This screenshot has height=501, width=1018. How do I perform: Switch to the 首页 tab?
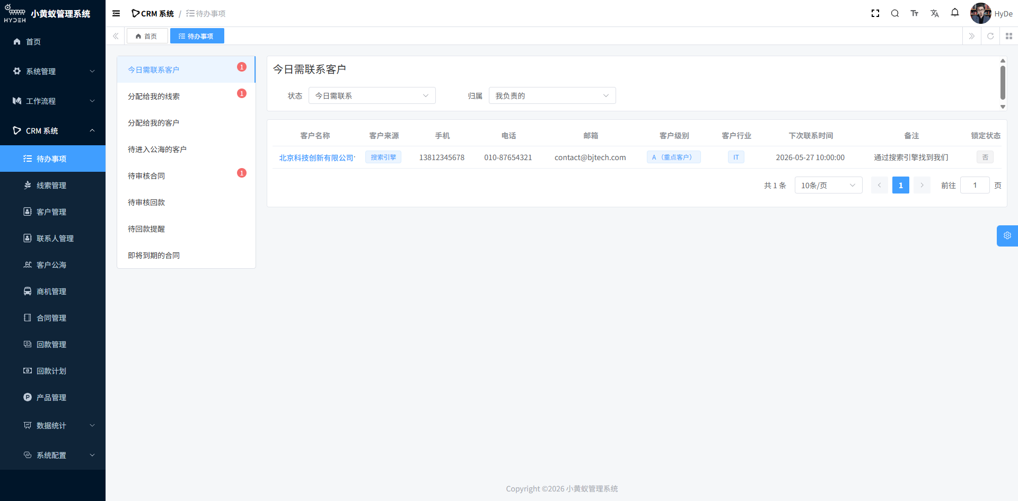(147, 36)
